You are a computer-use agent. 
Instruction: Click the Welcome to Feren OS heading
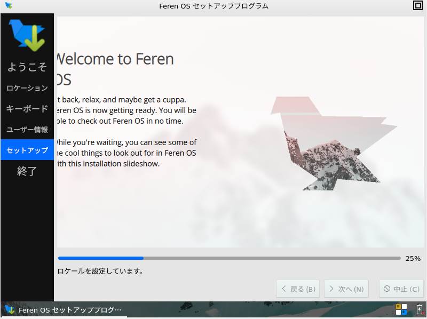tap(115, 69)
